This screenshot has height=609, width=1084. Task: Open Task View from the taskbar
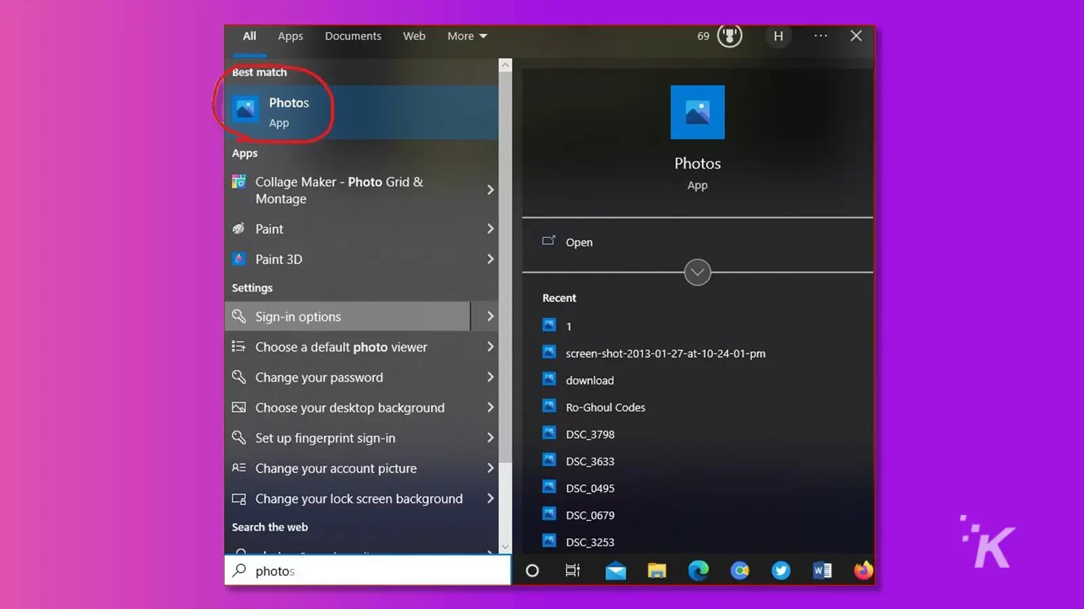572,570
